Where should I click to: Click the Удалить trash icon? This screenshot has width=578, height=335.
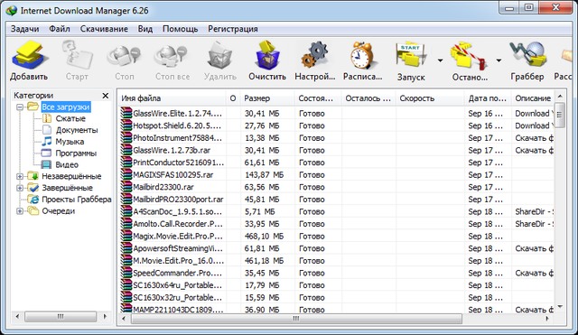click(x=220, y=56)
